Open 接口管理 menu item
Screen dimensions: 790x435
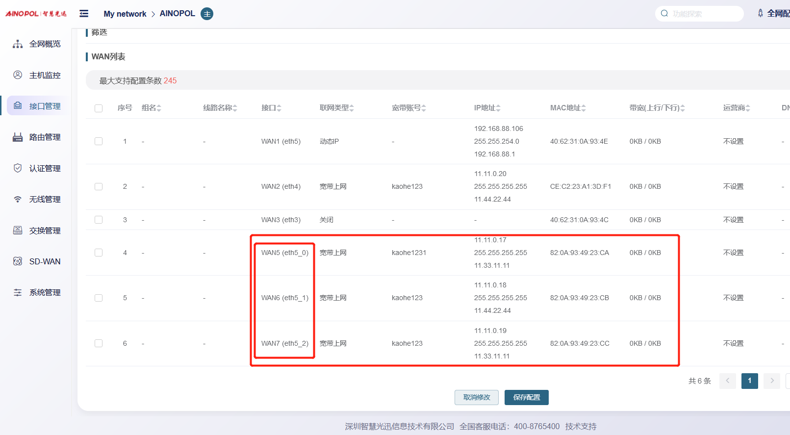coord(45,106)
